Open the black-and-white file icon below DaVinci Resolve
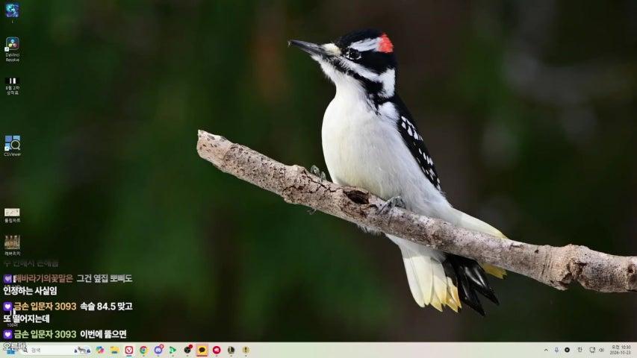637x358 pixels. [x=12, y=86]
